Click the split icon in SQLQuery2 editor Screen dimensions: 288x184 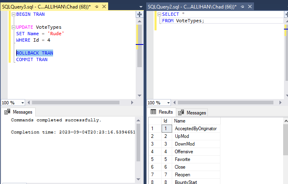pyautogui.click(x=286, y=14)
